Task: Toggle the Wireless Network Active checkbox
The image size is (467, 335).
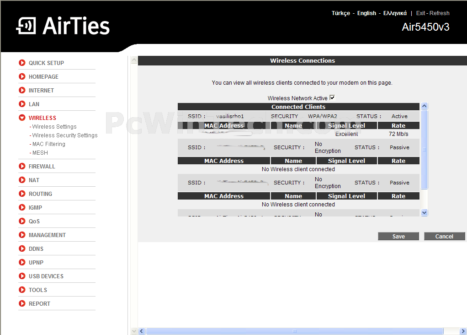Action: [x=332, y=97]
